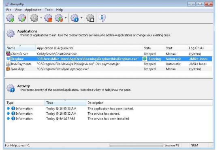220x150 pixels.
Task: Select the Sync App application row
Action: (x=109, y=69)
